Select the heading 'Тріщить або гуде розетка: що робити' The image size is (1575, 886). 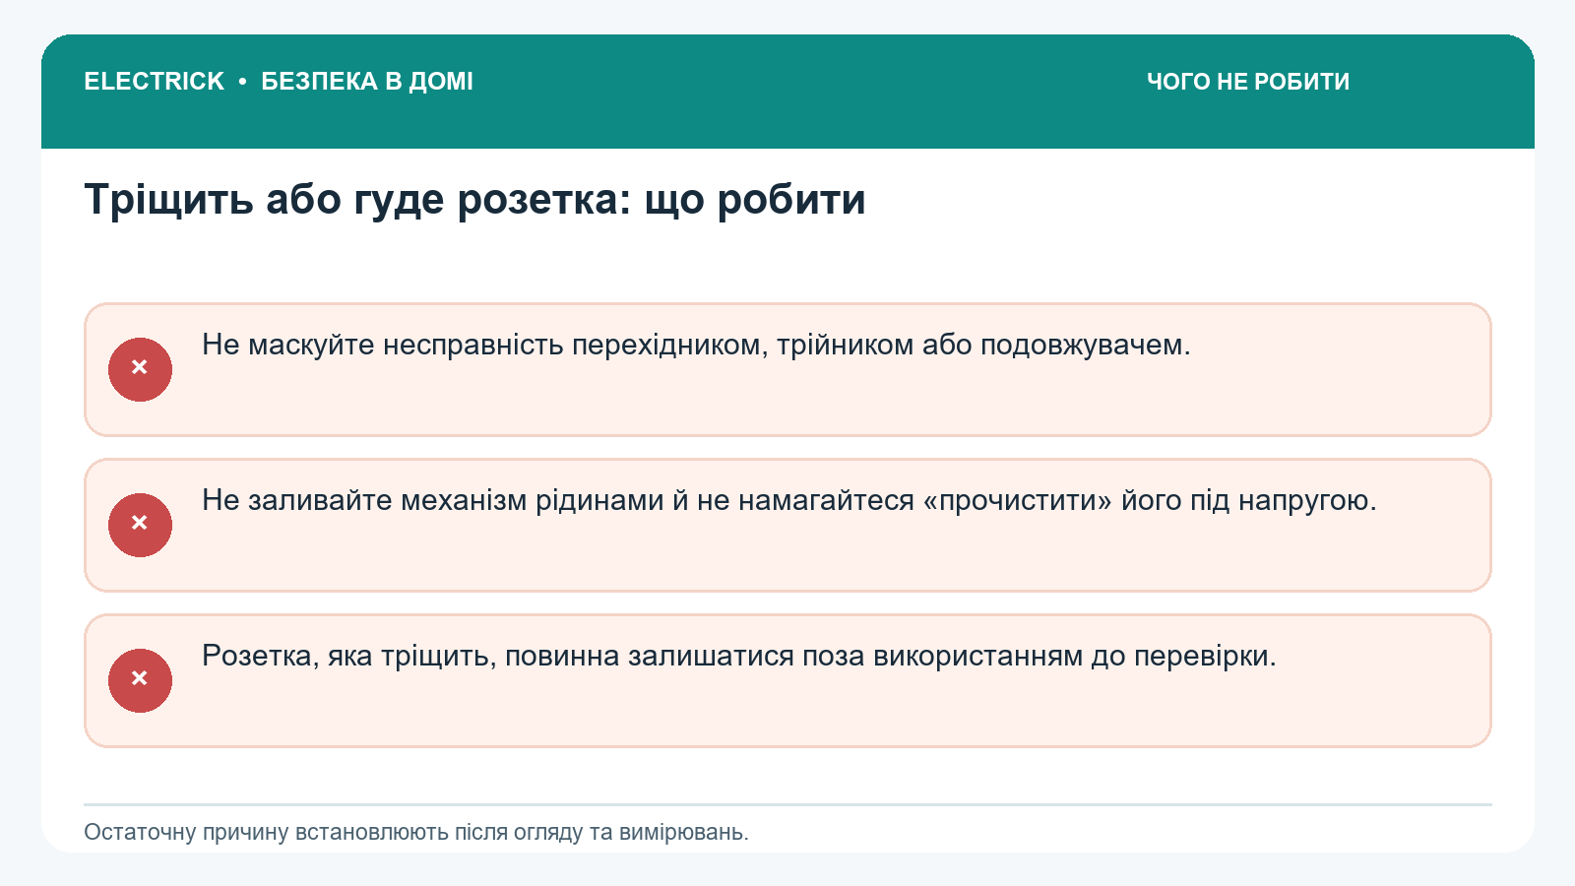point(475,200)
